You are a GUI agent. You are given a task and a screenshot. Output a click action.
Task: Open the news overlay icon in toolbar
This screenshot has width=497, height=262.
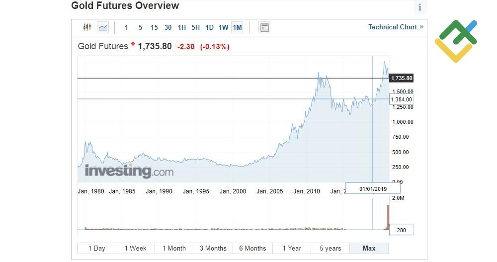(x=264, y=27)
